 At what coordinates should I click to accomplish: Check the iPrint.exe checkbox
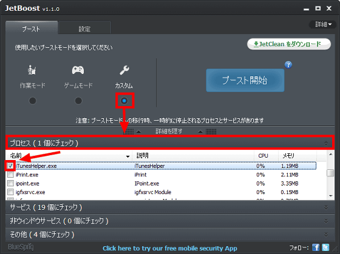(10, 175)
